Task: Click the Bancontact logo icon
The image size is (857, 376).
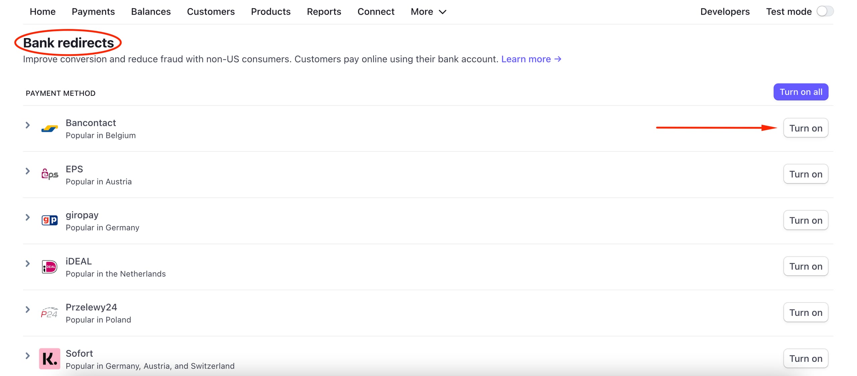Action: [49, 129]
